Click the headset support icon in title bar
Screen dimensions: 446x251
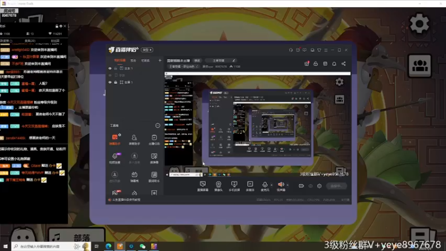[290, 50]
